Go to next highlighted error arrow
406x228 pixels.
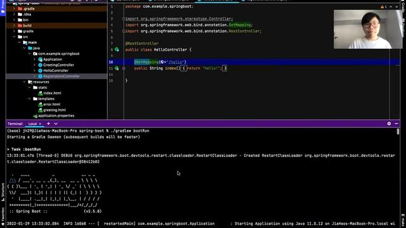click(396, 7)
